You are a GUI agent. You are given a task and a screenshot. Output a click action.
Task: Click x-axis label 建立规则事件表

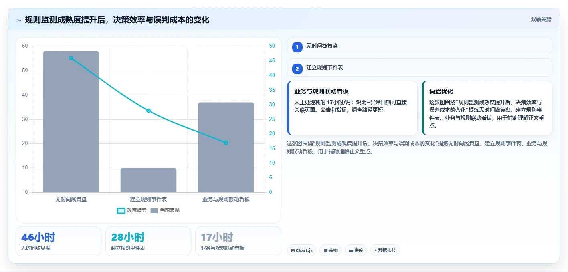click(148, 199)
